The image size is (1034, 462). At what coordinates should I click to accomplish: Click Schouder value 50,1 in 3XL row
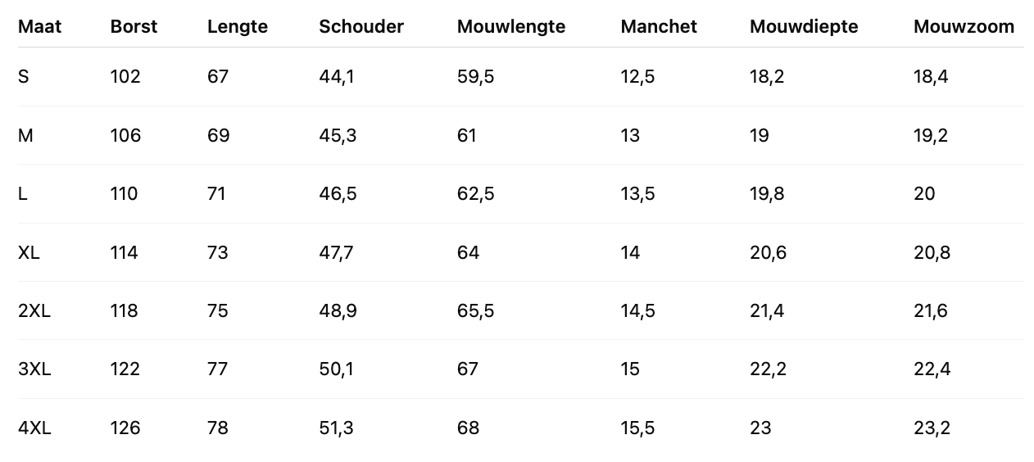coord(336,369)
